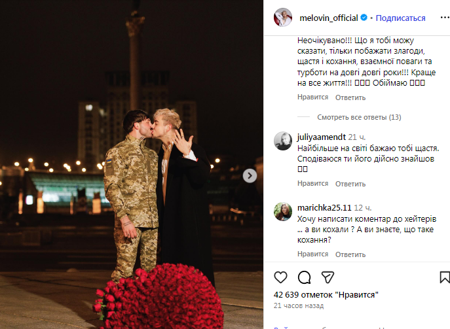Image resolution: width=450 pixels, height=329 pixels.
Task: Like marichka25.11's comment via Нравится
Action: point(313,254)
